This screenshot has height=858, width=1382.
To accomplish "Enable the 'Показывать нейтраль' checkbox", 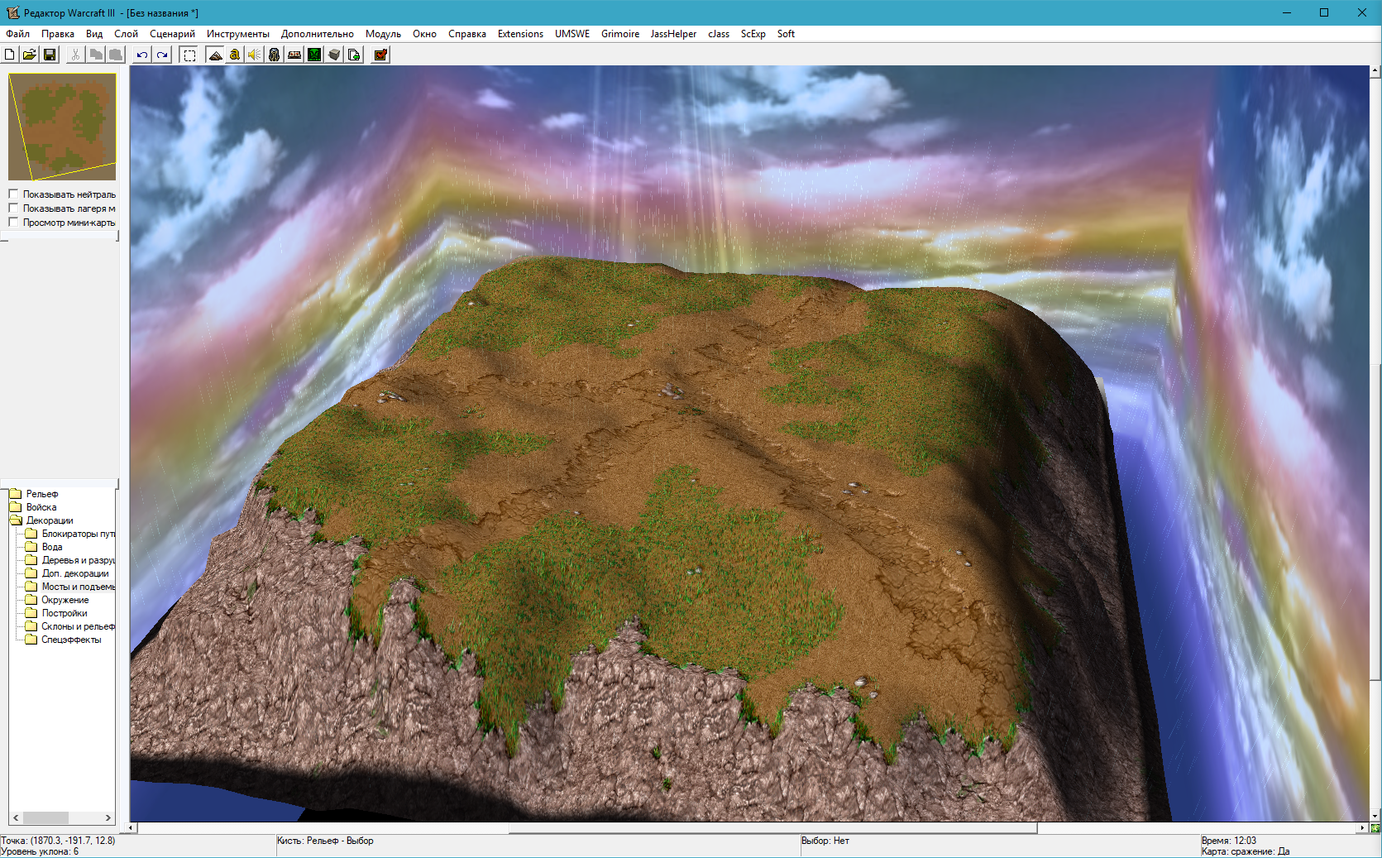I will (13, 194).
